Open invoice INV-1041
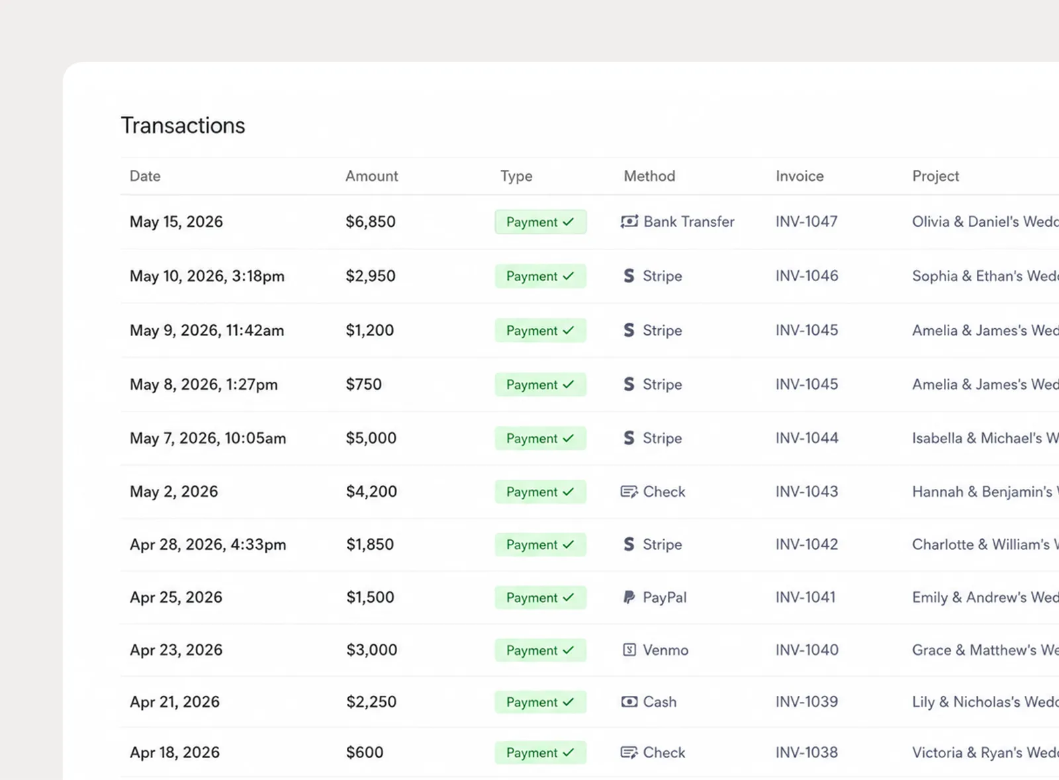Screen dimensions: 1059x780 (806, 597)
